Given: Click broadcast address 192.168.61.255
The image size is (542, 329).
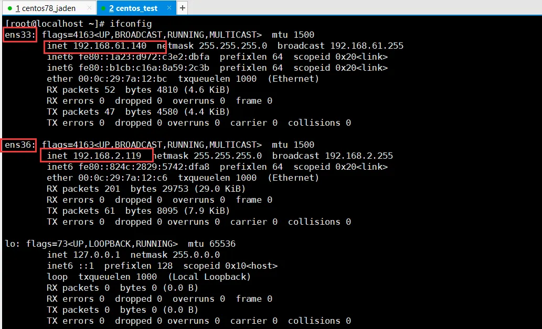Looking at the screenshot, I should click(367, 46).
